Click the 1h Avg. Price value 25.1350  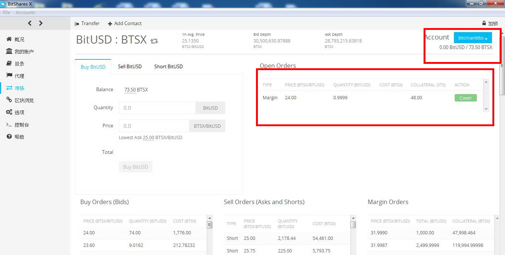[x=190, y=41]
